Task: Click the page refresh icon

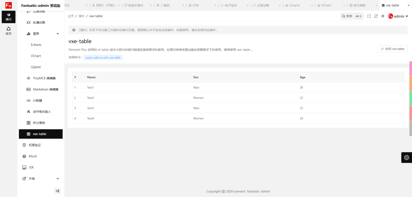Action: pos(376,16)
